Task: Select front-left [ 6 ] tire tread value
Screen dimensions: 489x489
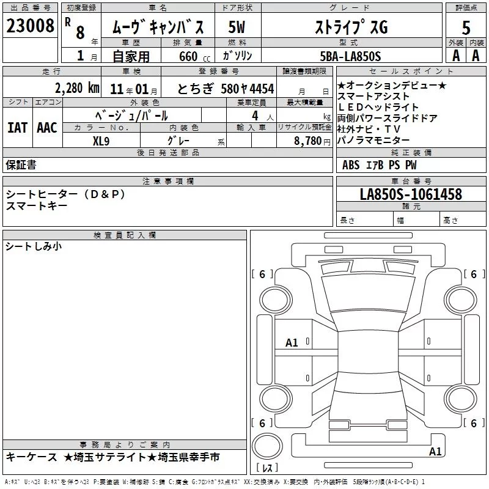Action: coord(262,274)
